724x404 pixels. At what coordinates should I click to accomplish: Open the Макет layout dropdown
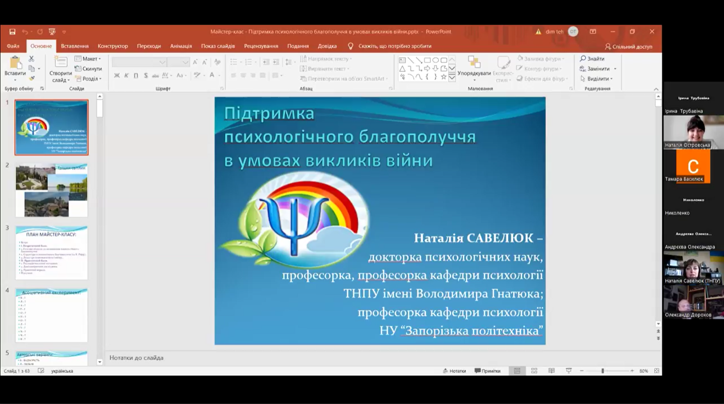(x=88, y=59)
